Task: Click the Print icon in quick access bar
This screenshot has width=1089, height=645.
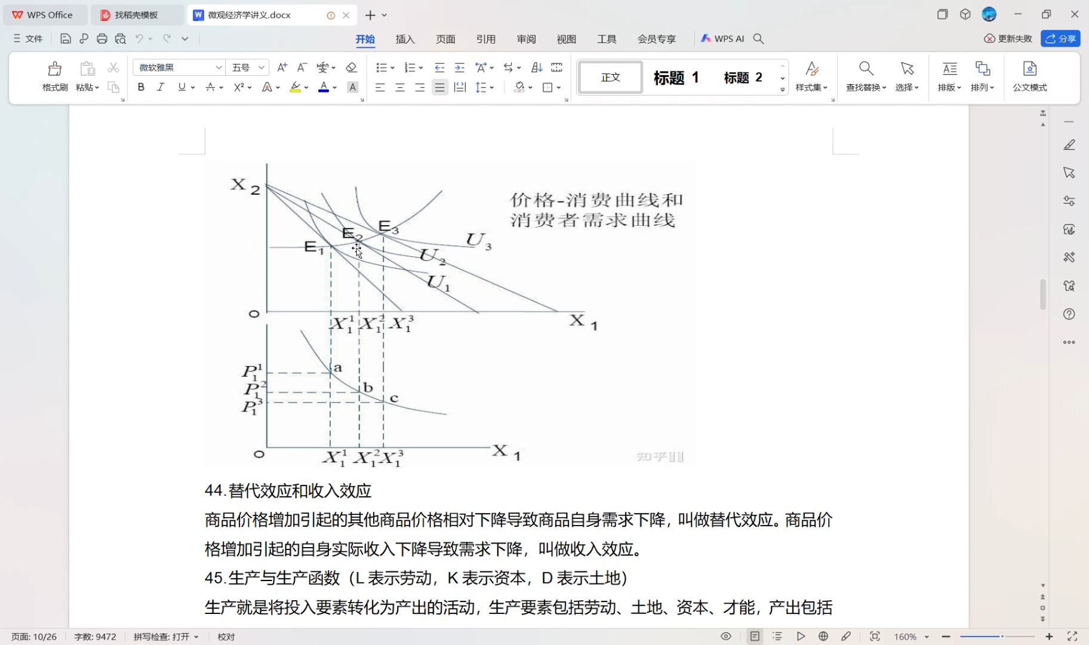Action: tap(102, 39)
